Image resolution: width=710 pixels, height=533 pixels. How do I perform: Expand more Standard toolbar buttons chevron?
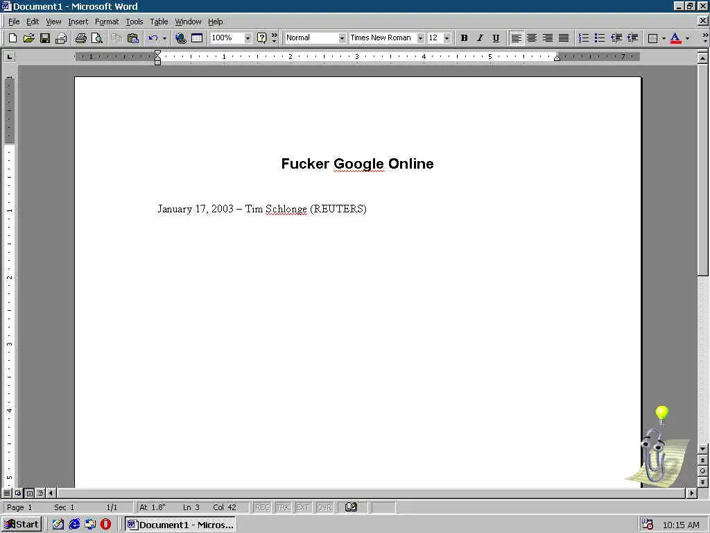point(275,38)
